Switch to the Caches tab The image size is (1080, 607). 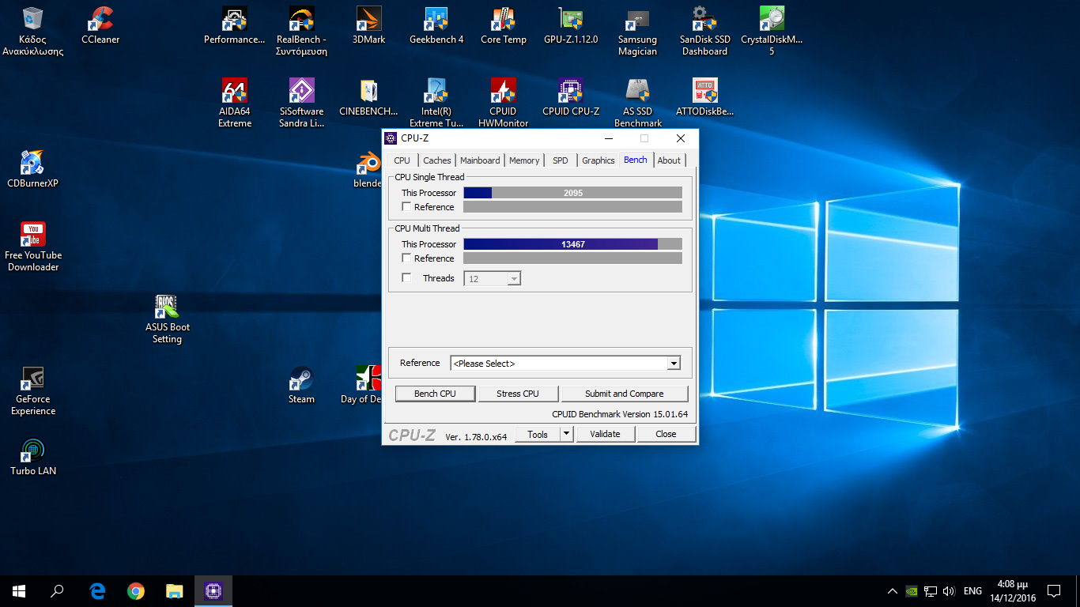(x=437, y=160)
